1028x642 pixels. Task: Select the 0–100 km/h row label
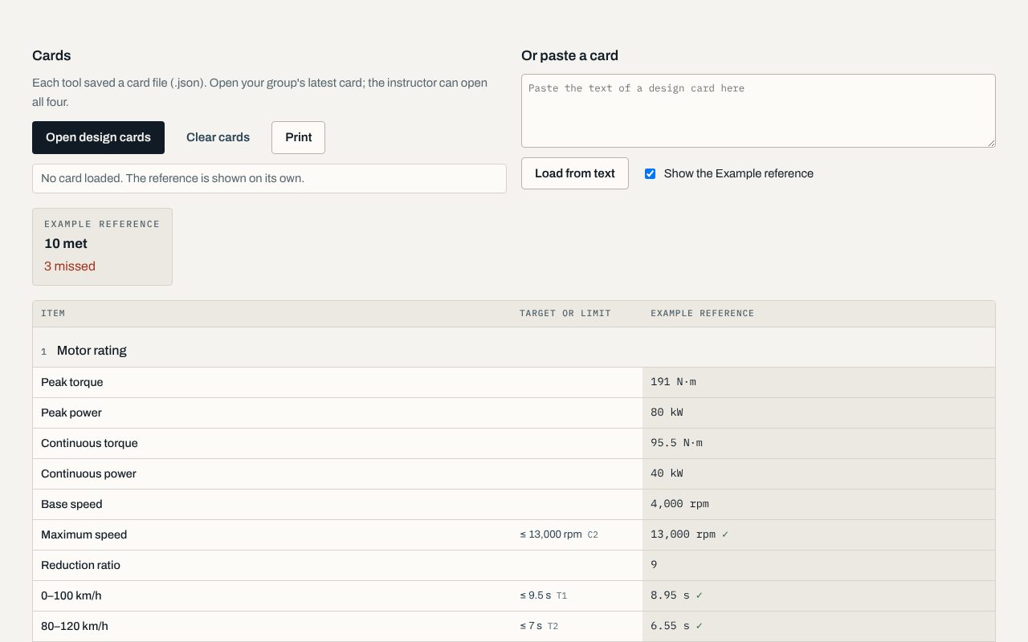coord(71,595)
